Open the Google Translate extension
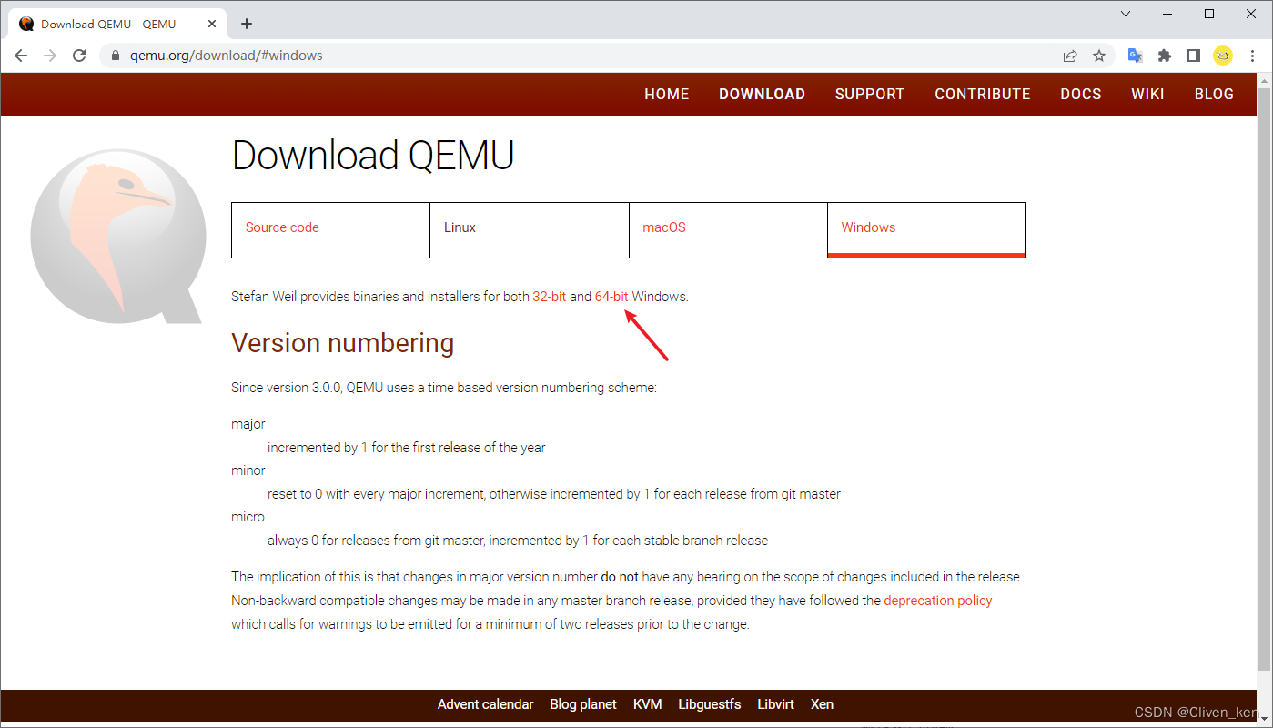The width and height of the screenshot is (1273, 728). click(x=1135, y=56)
